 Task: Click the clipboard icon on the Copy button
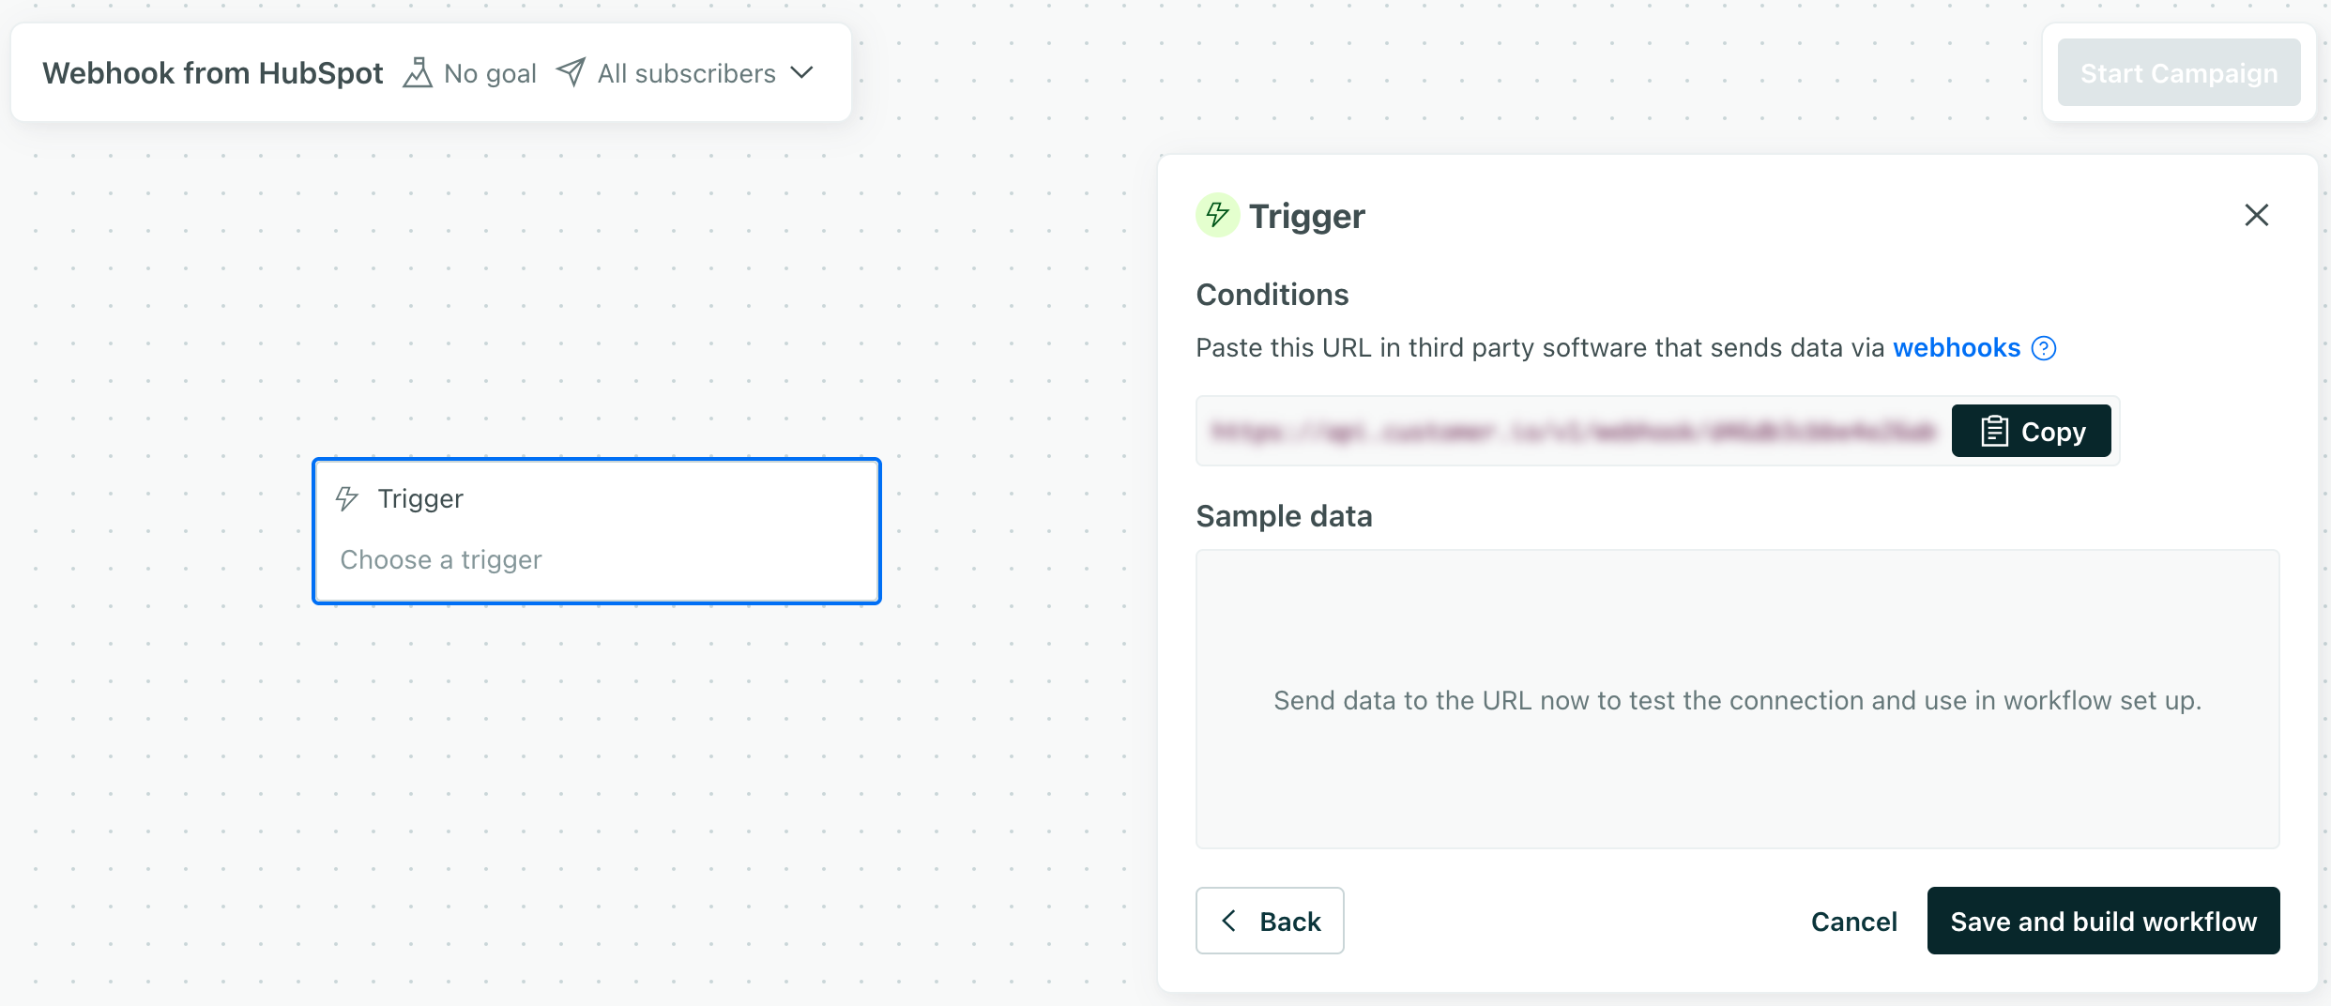point(1995,431)
